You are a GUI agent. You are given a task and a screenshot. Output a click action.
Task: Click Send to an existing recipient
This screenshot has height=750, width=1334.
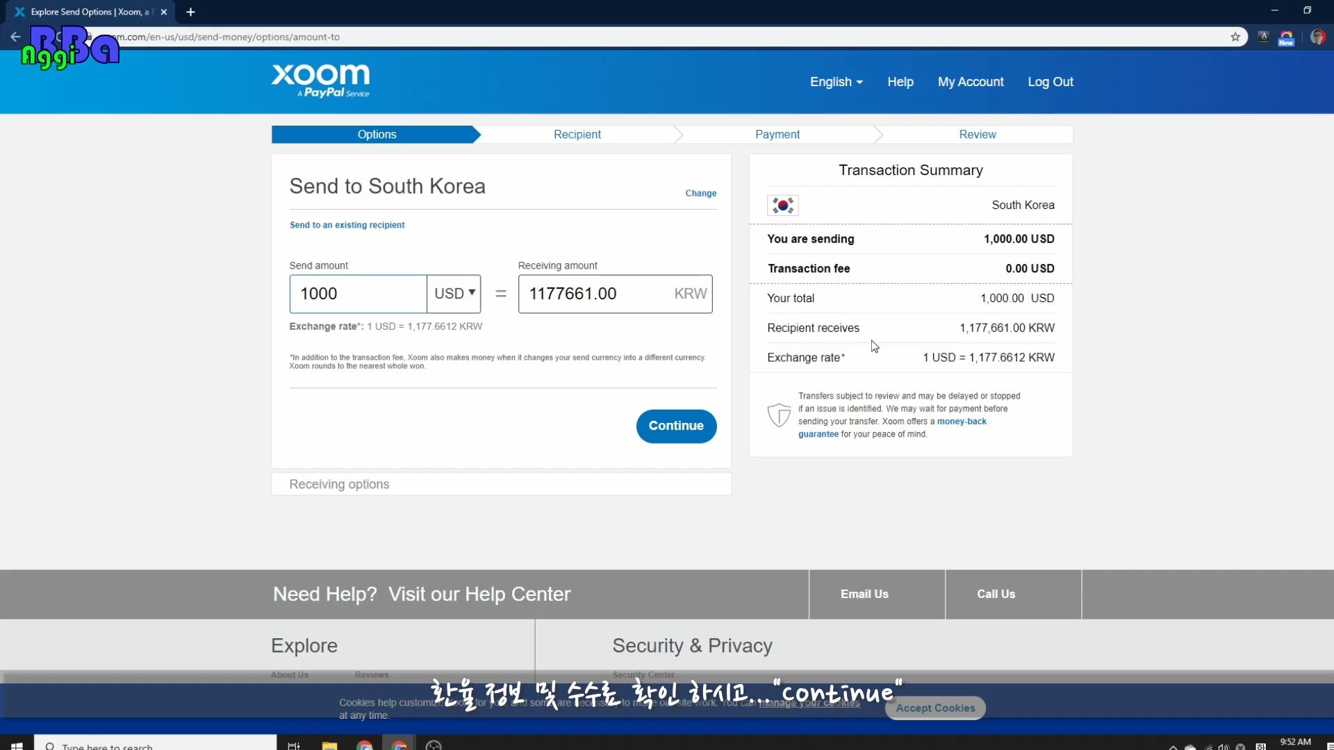pos(347,225)
